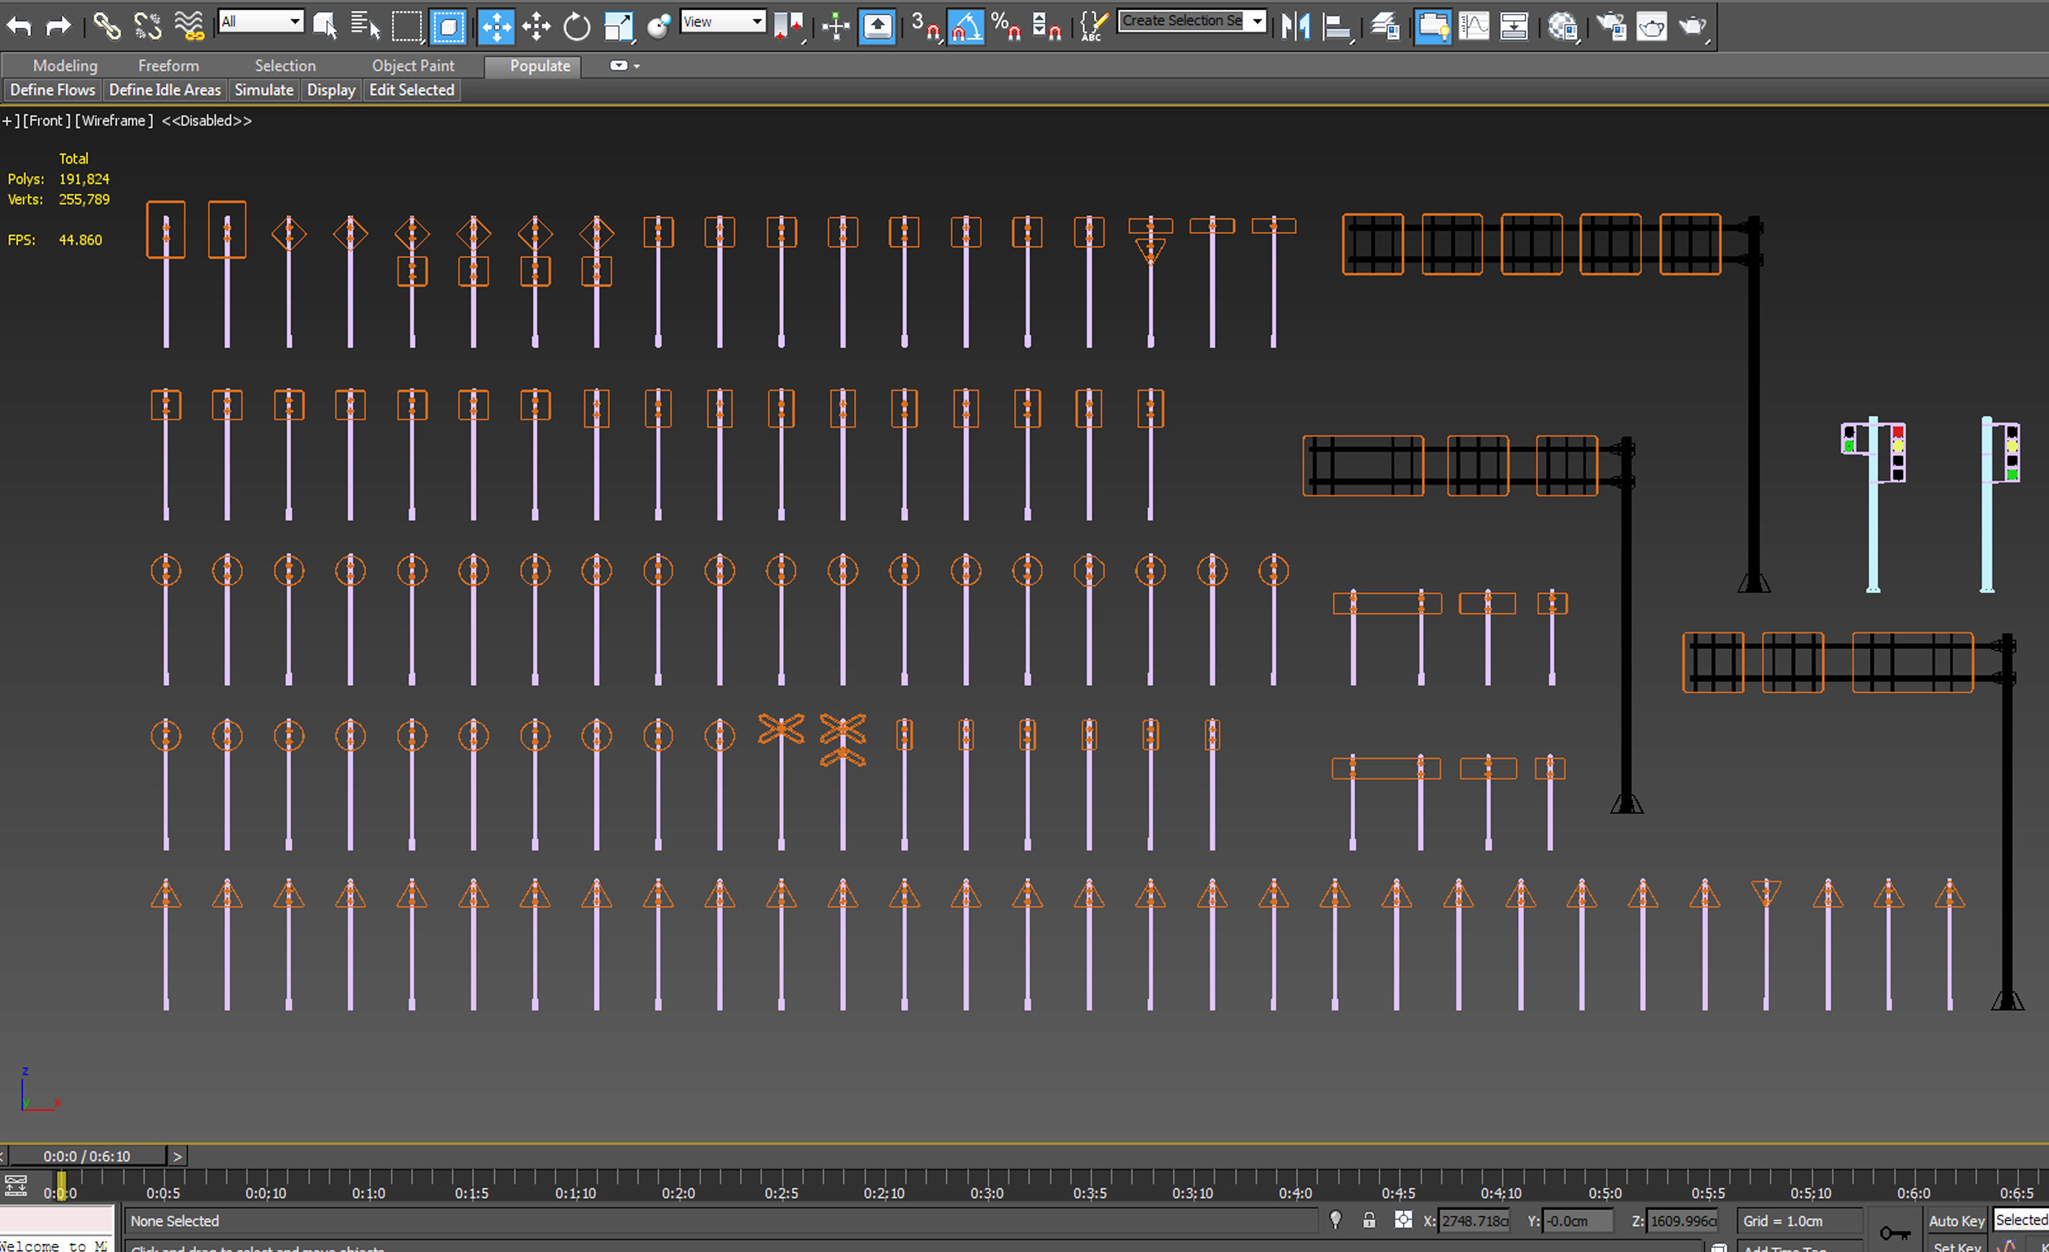The width and height of the screenshot is (2049, 1252).
Task: Toggle the Angle Snap button
Action: click(965, 27)
